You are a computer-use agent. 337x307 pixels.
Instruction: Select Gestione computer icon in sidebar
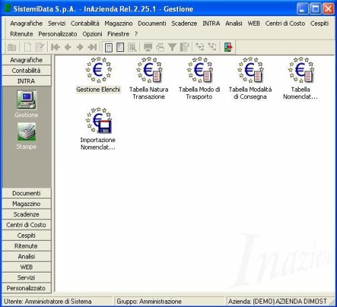click(x=26, y=100)
